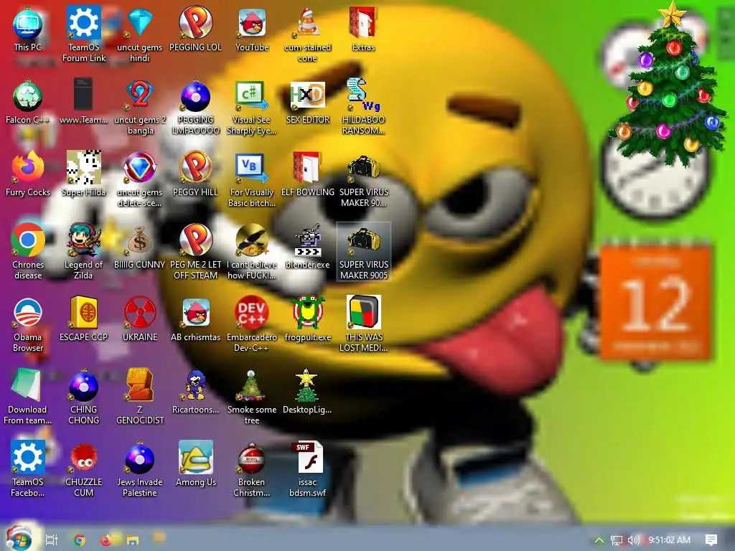Open the TeamOS Facebo... shortcut
735x551 pixels.
coord(28,469)
